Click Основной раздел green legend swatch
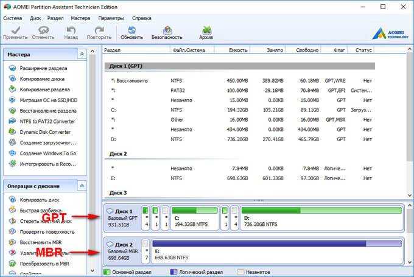Image resolution: width=414 pixels, height=277 pixels. point(107,272)
